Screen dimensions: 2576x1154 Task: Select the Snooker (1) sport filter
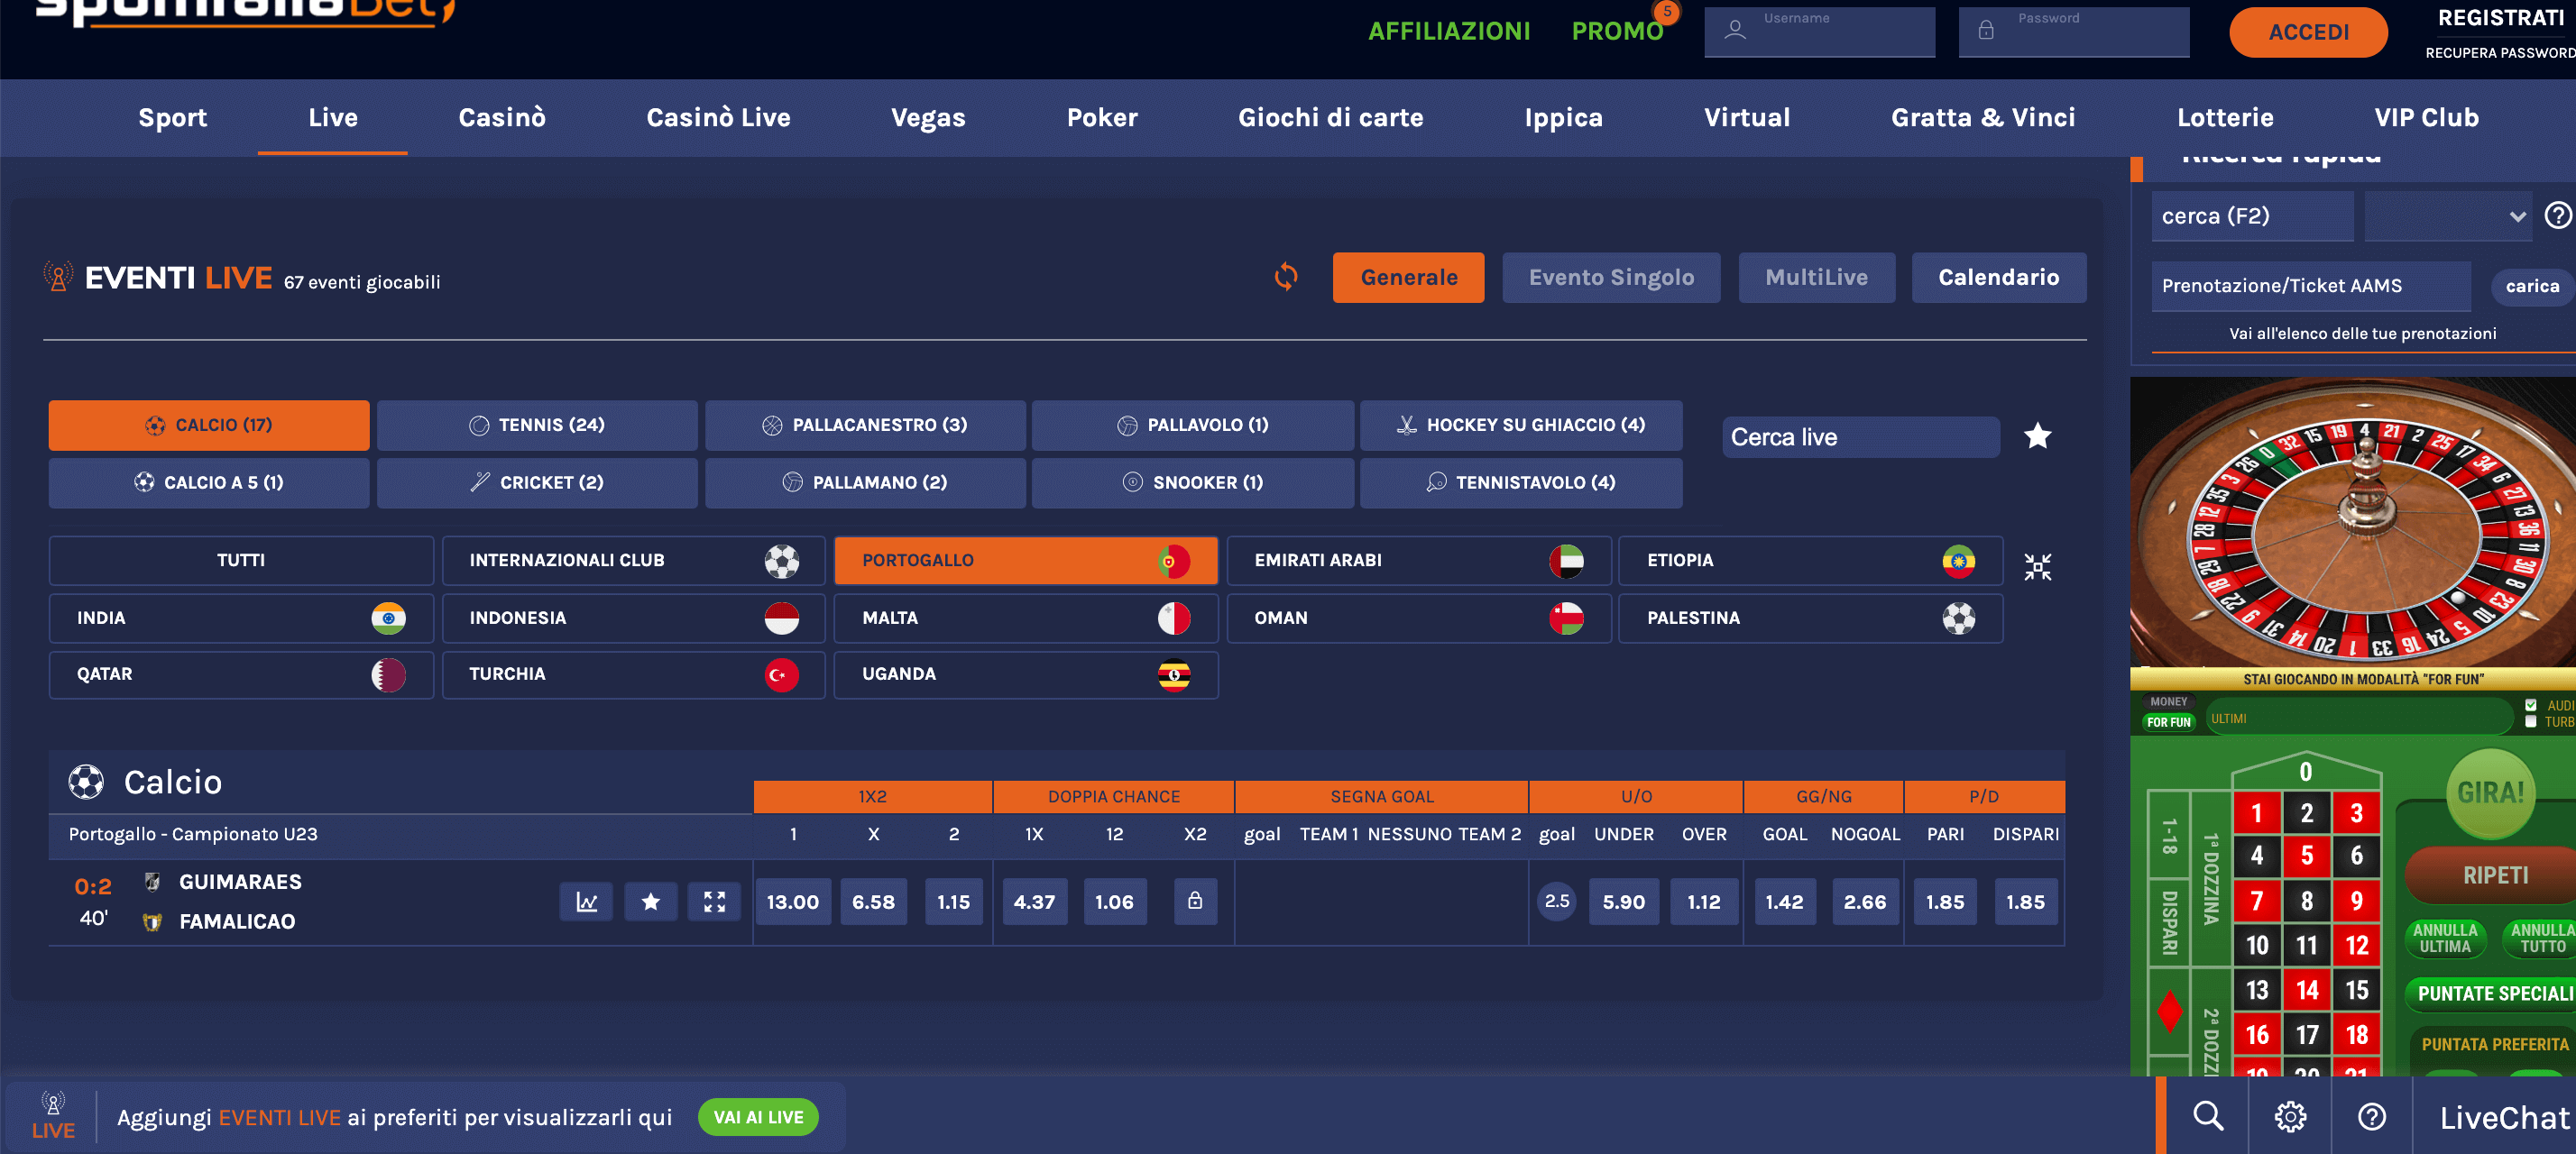(1193, 482)
